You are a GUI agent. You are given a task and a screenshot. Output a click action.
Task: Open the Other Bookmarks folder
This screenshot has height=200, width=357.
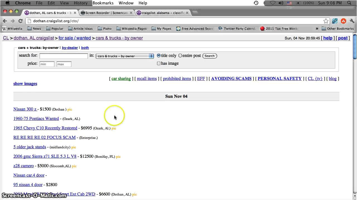coord(338,29)
